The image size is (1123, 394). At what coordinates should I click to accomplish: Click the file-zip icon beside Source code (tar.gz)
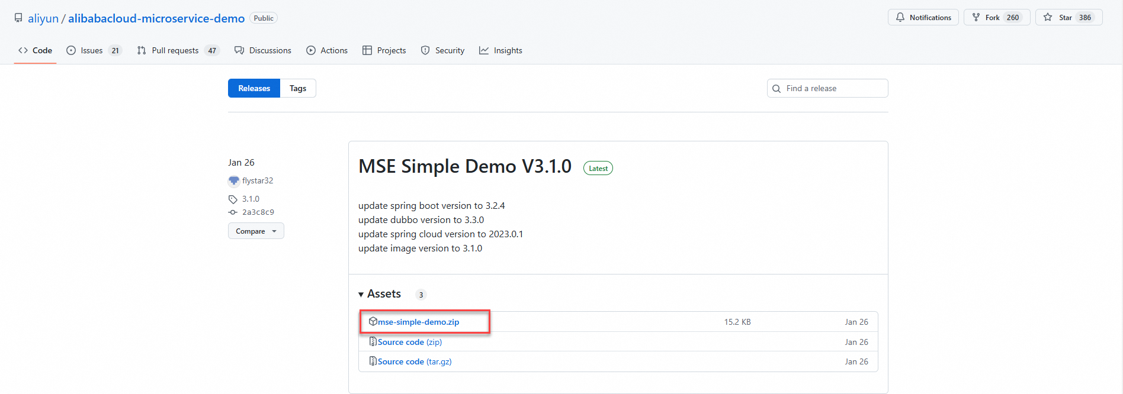point(373,361)
